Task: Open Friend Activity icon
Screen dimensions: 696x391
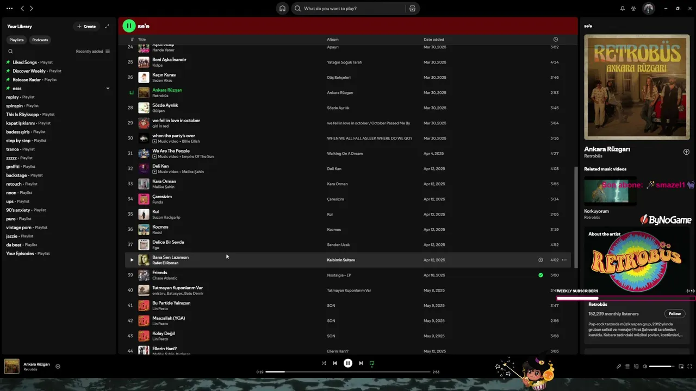Action: pos(633,8)
